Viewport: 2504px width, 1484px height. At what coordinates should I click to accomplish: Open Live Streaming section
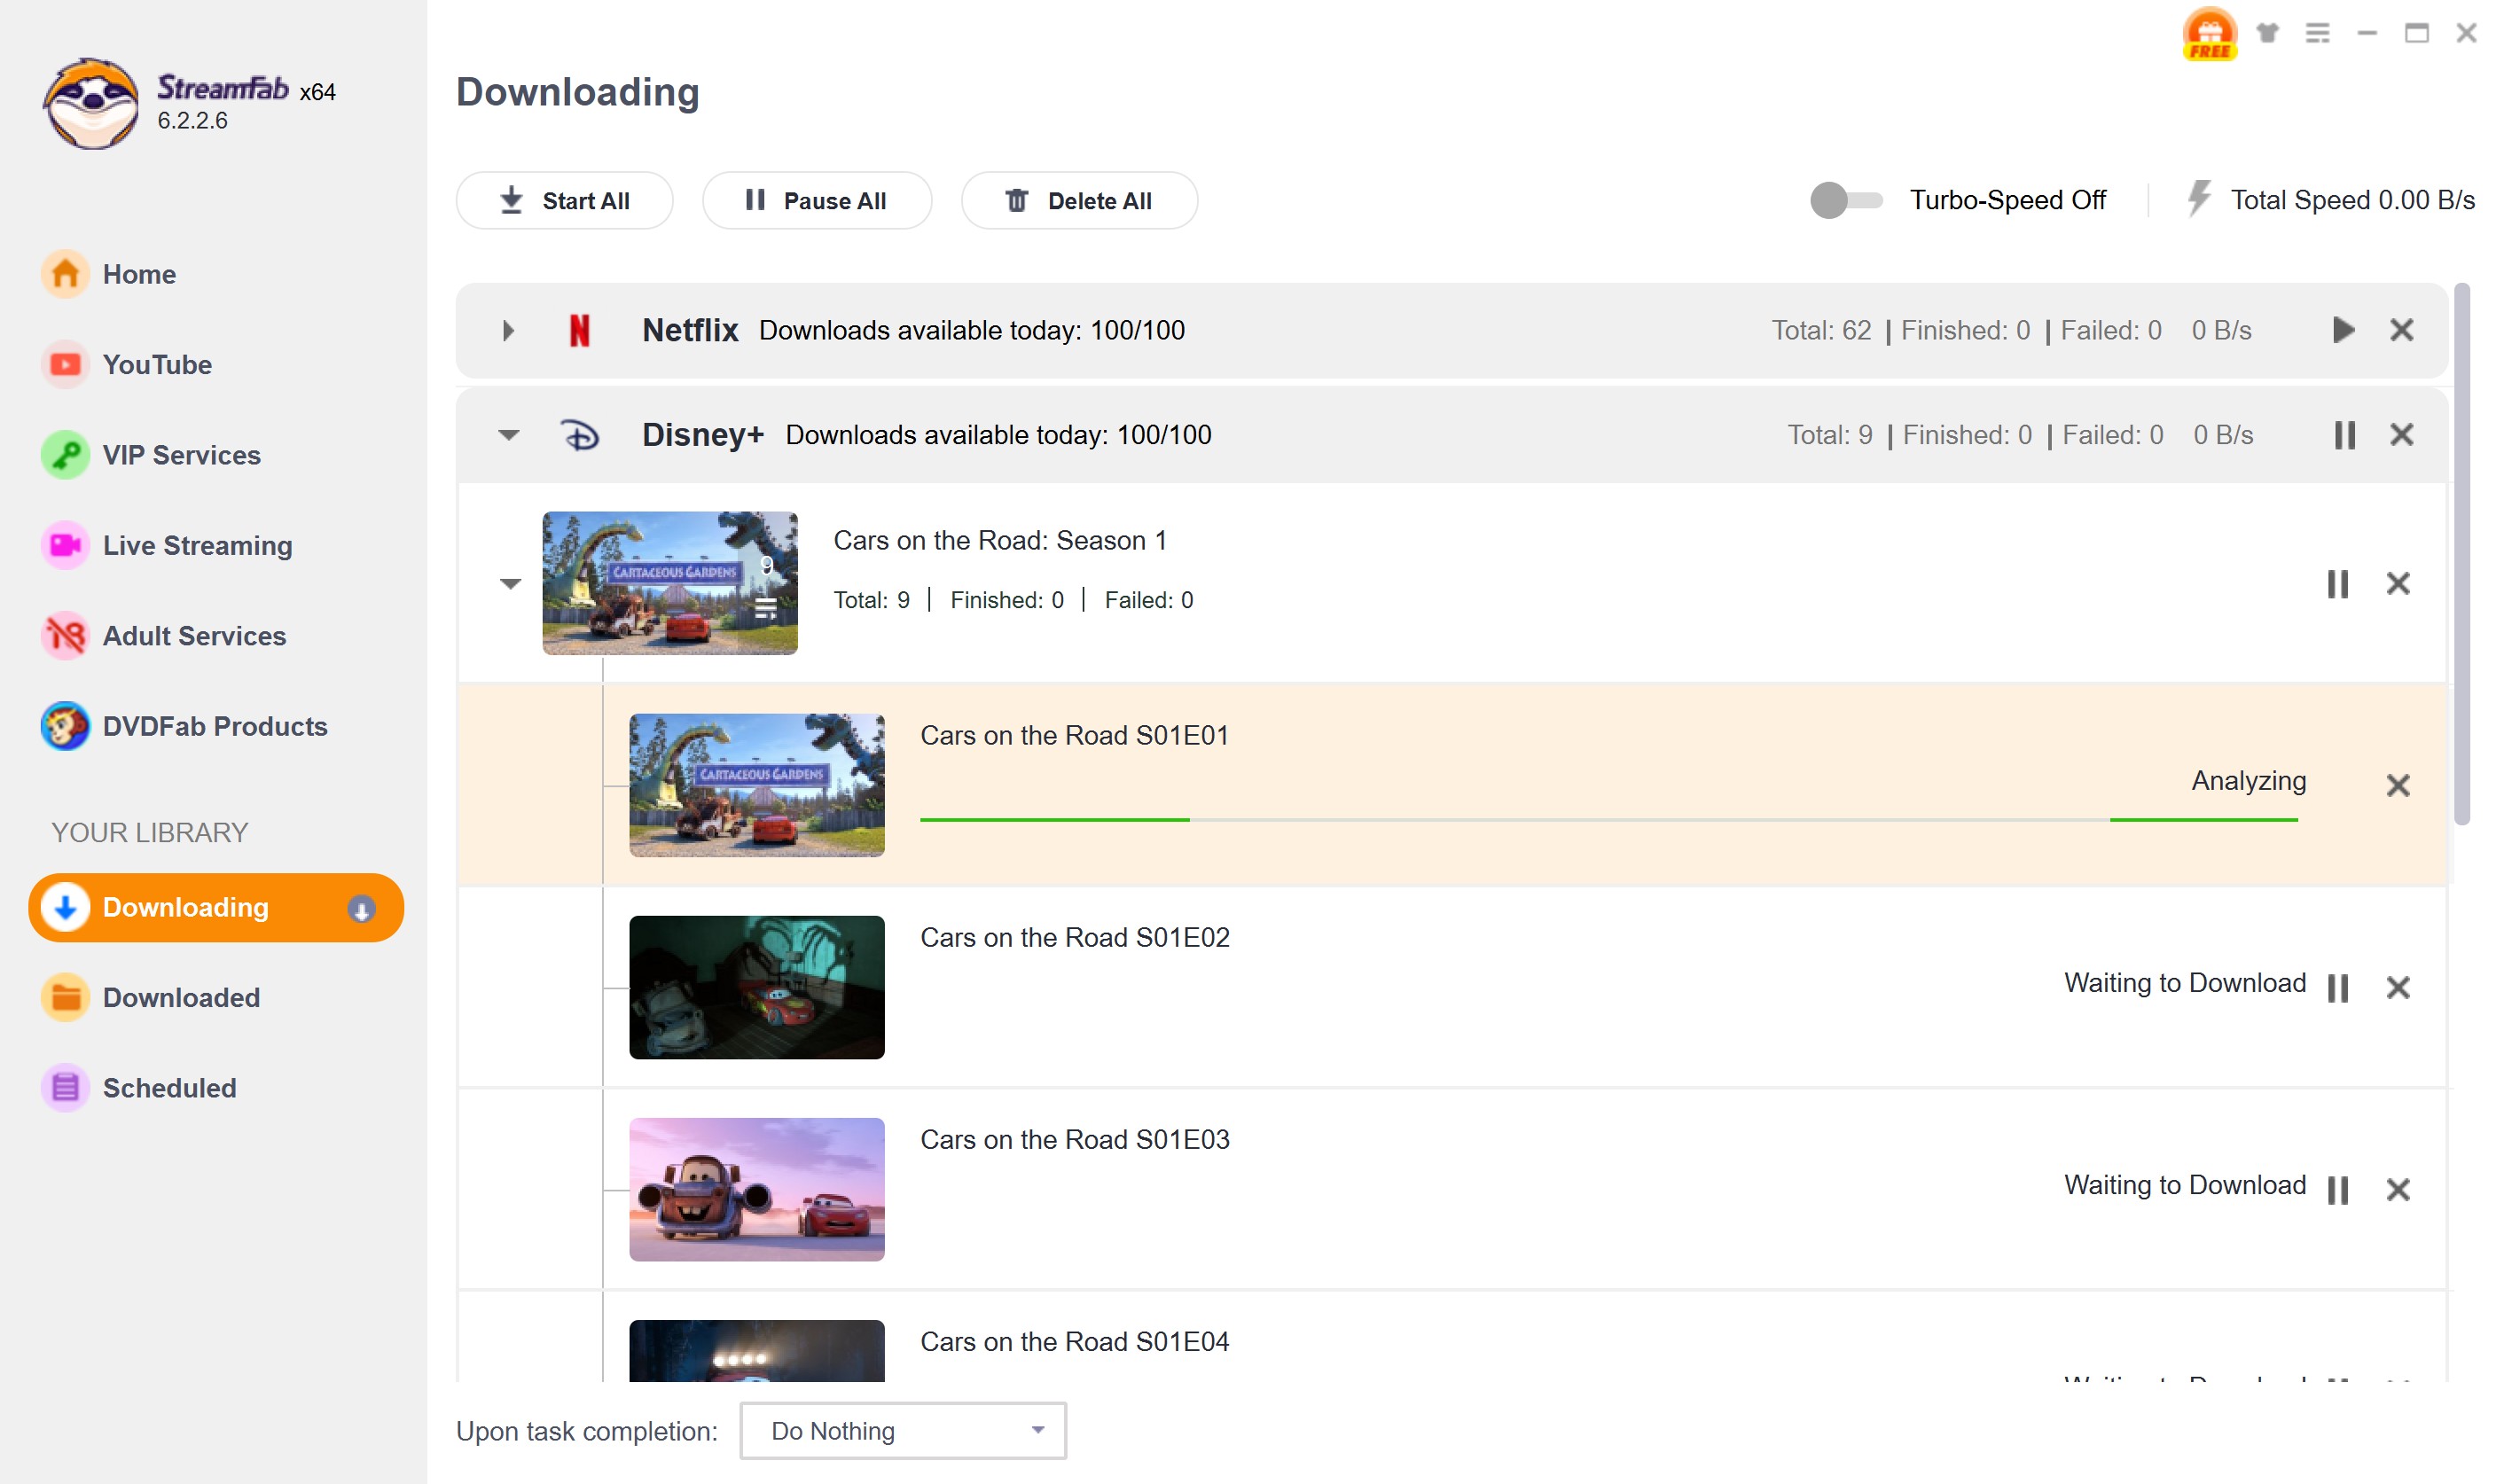[x=166, y=545]
